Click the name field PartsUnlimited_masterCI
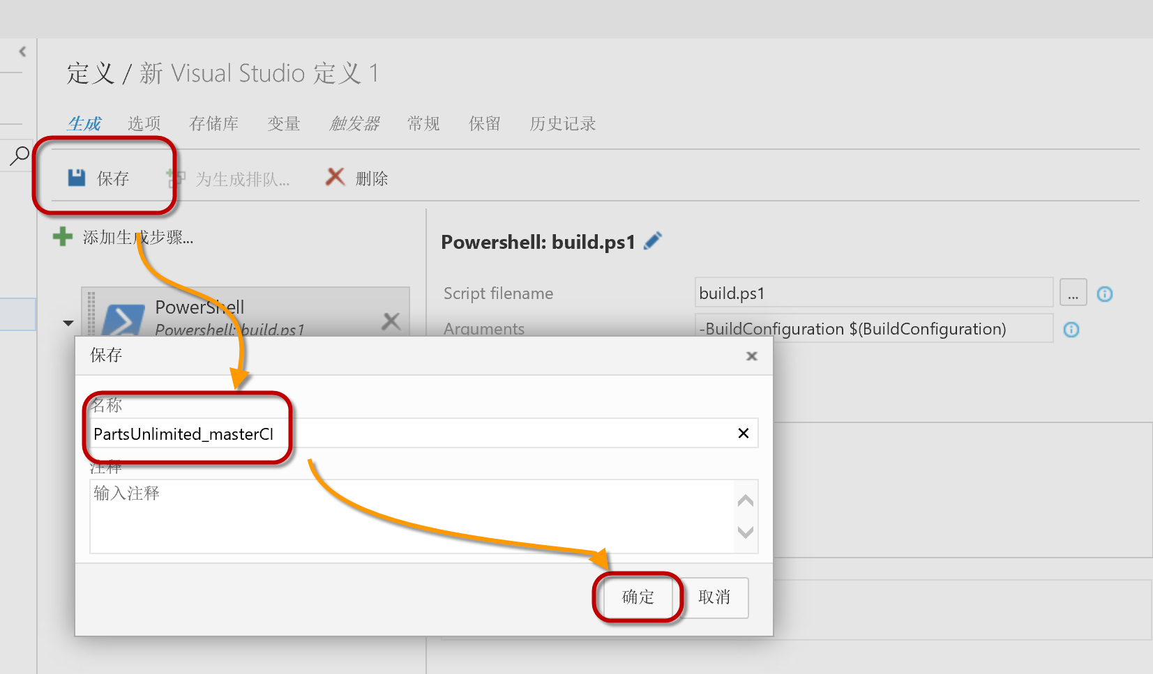 [424, 434]
